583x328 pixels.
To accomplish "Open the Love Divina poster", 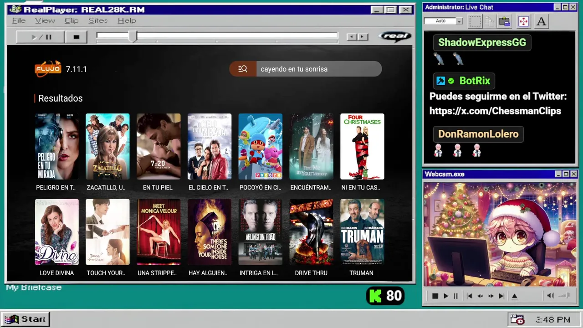I will pyautogui.click(x=56, y=232).
